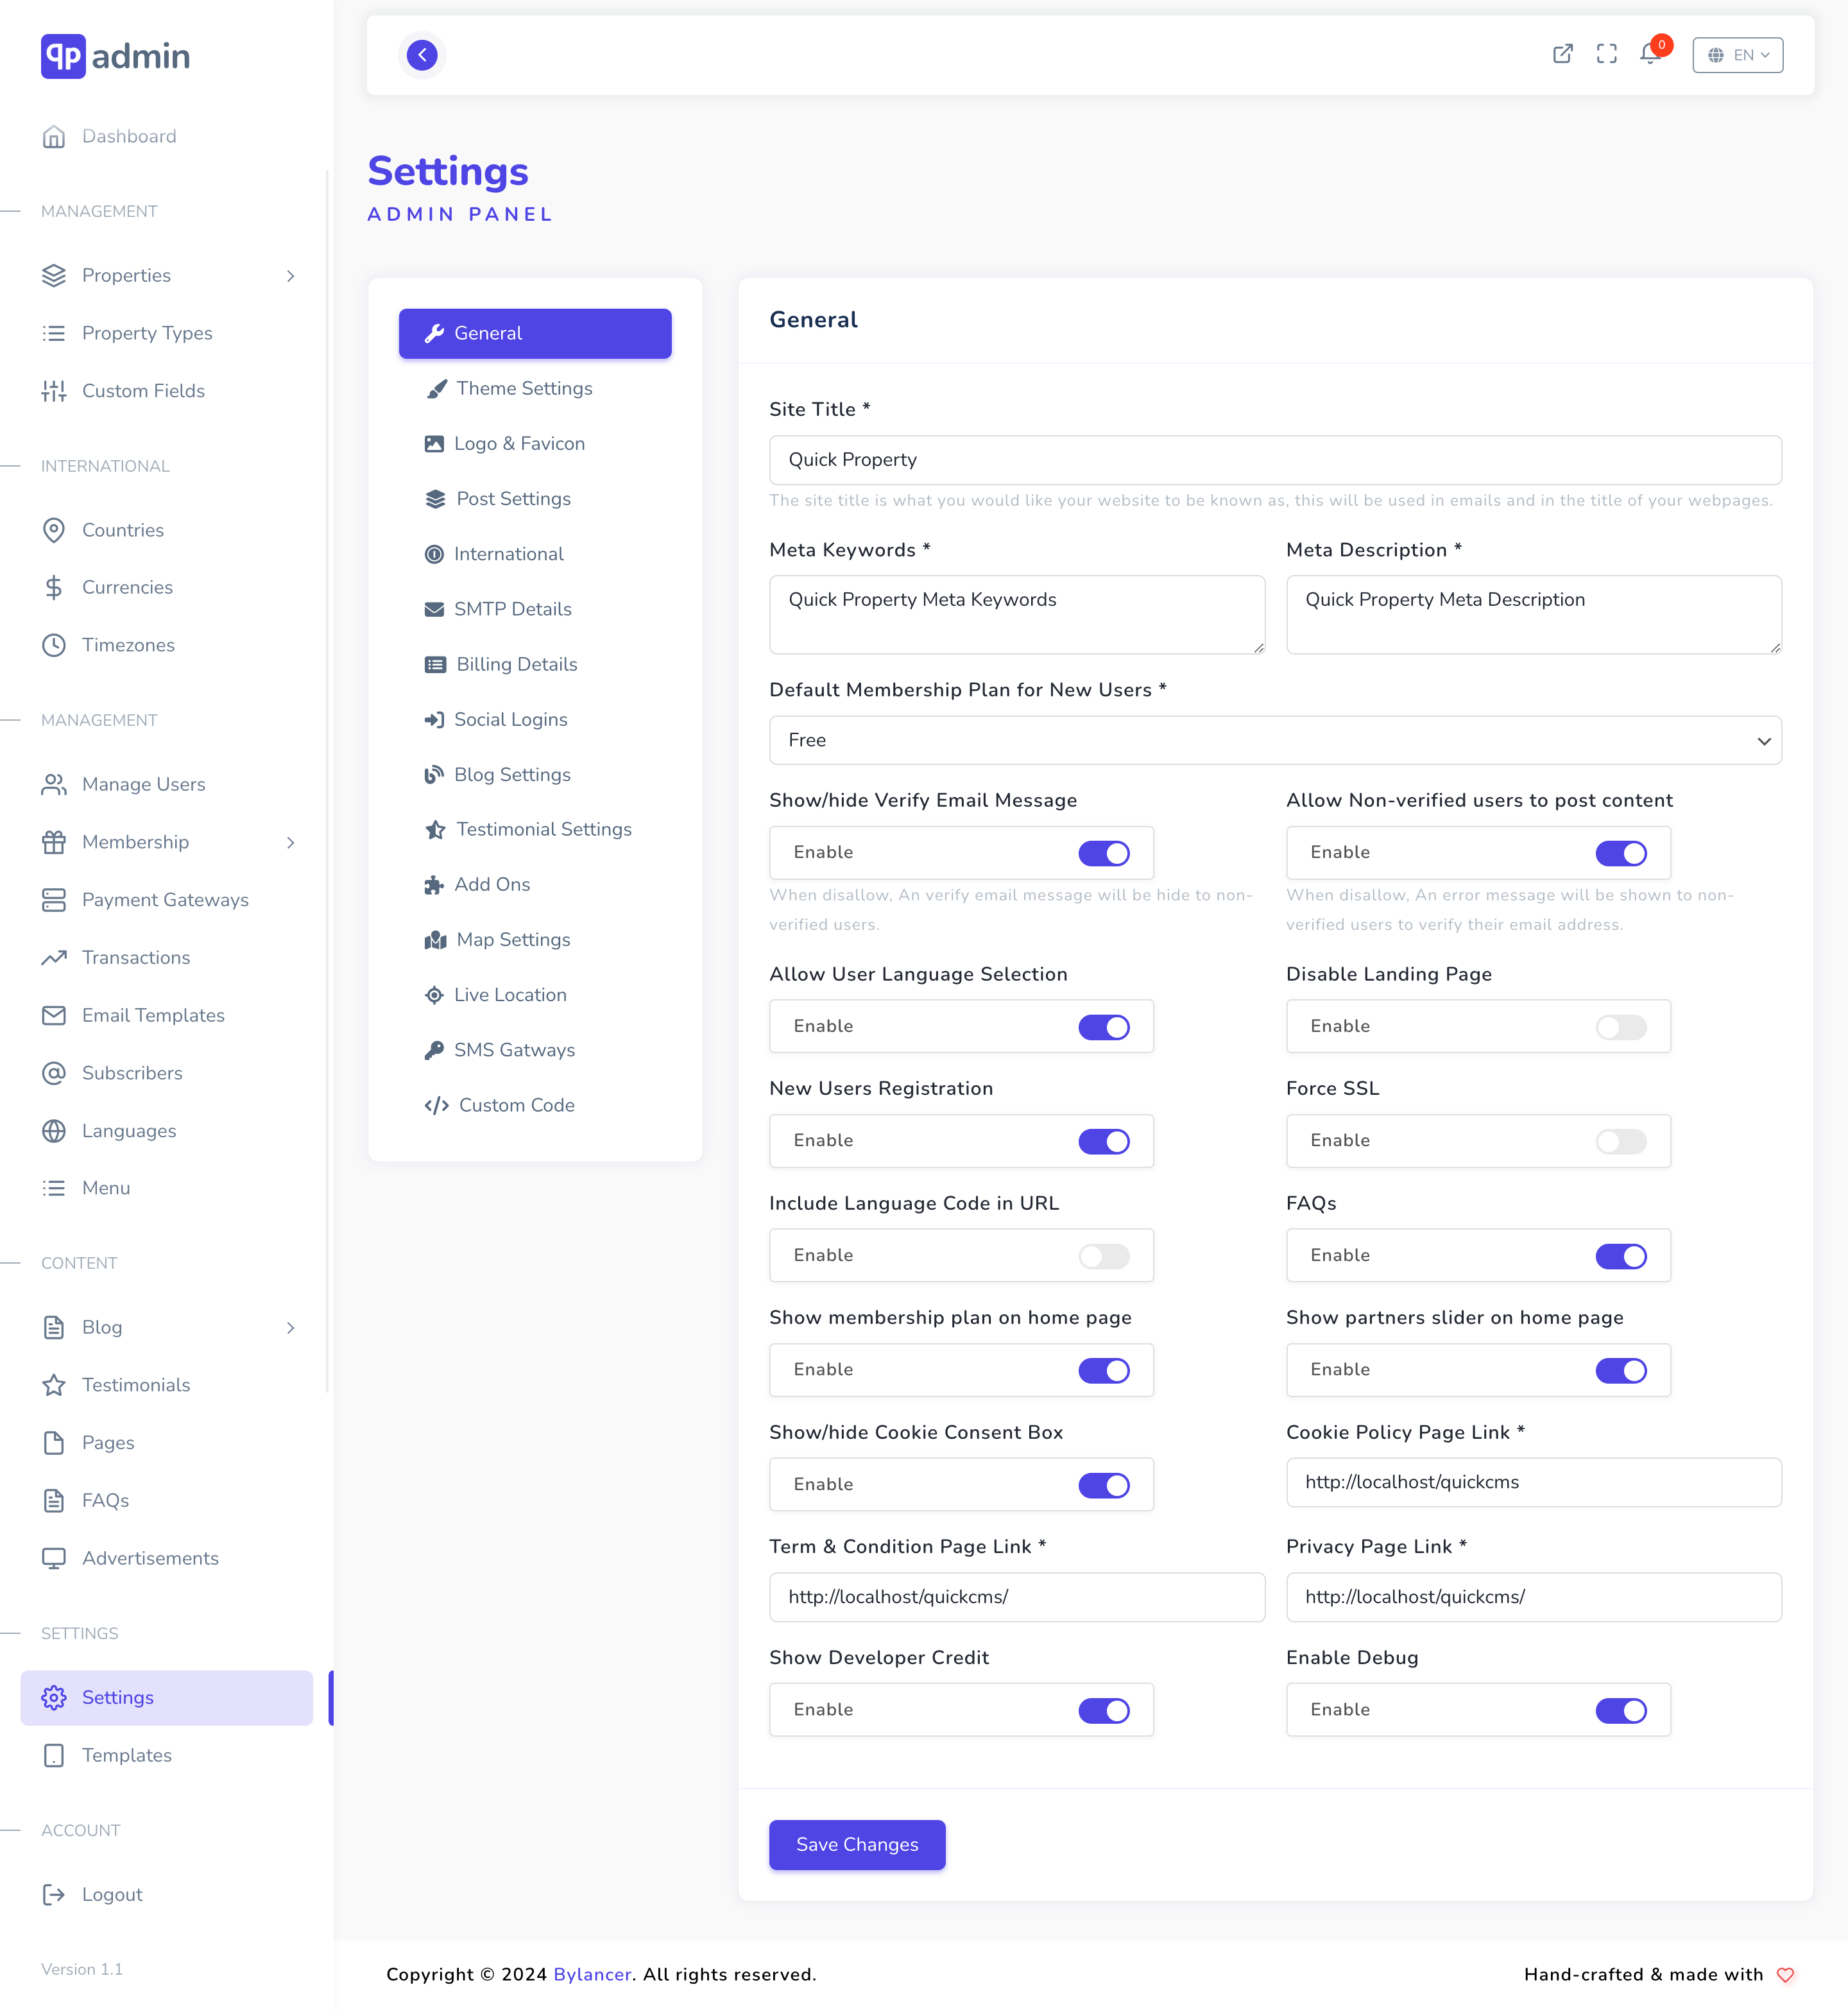Open Live Location tab
Viewport: 1848px width, 2010px height.
[535, 995]
